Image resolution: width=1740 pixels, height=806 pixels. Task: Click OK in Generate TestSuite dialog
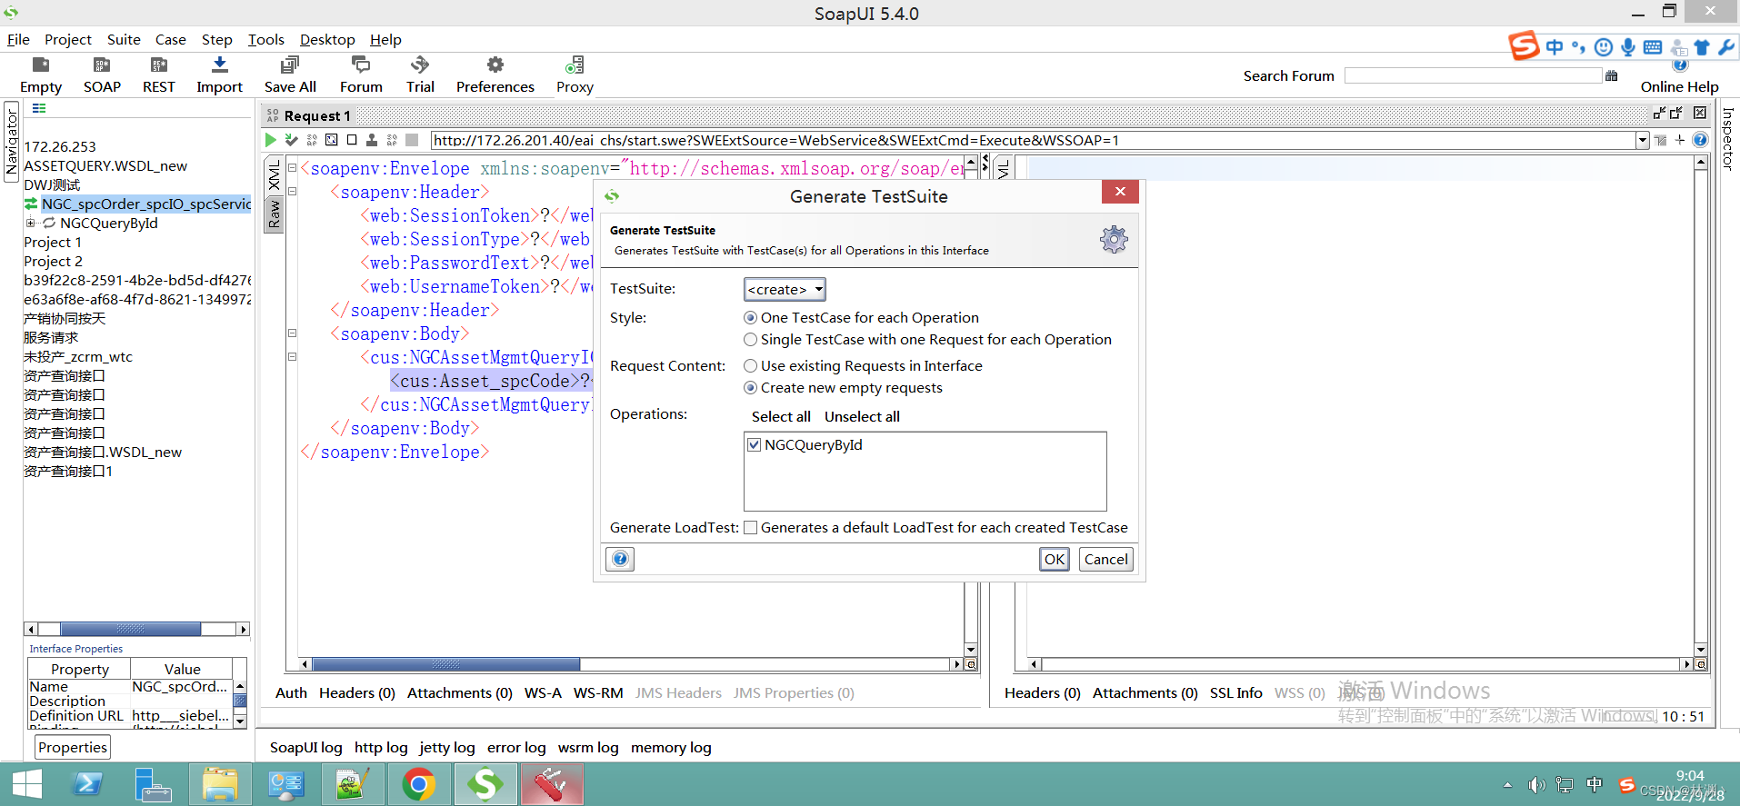coord(1055,559)
